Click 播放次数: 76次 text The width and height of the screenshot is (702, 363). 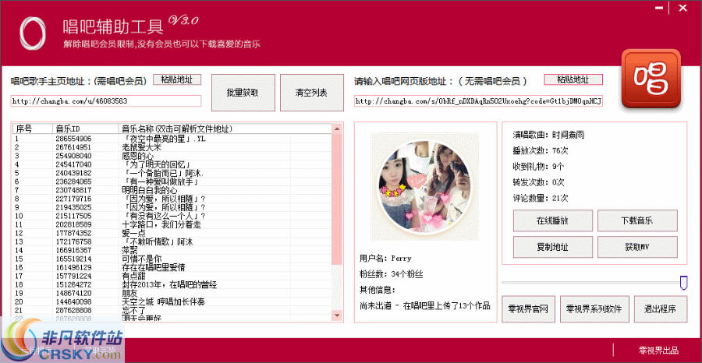(x=541, y=150)
